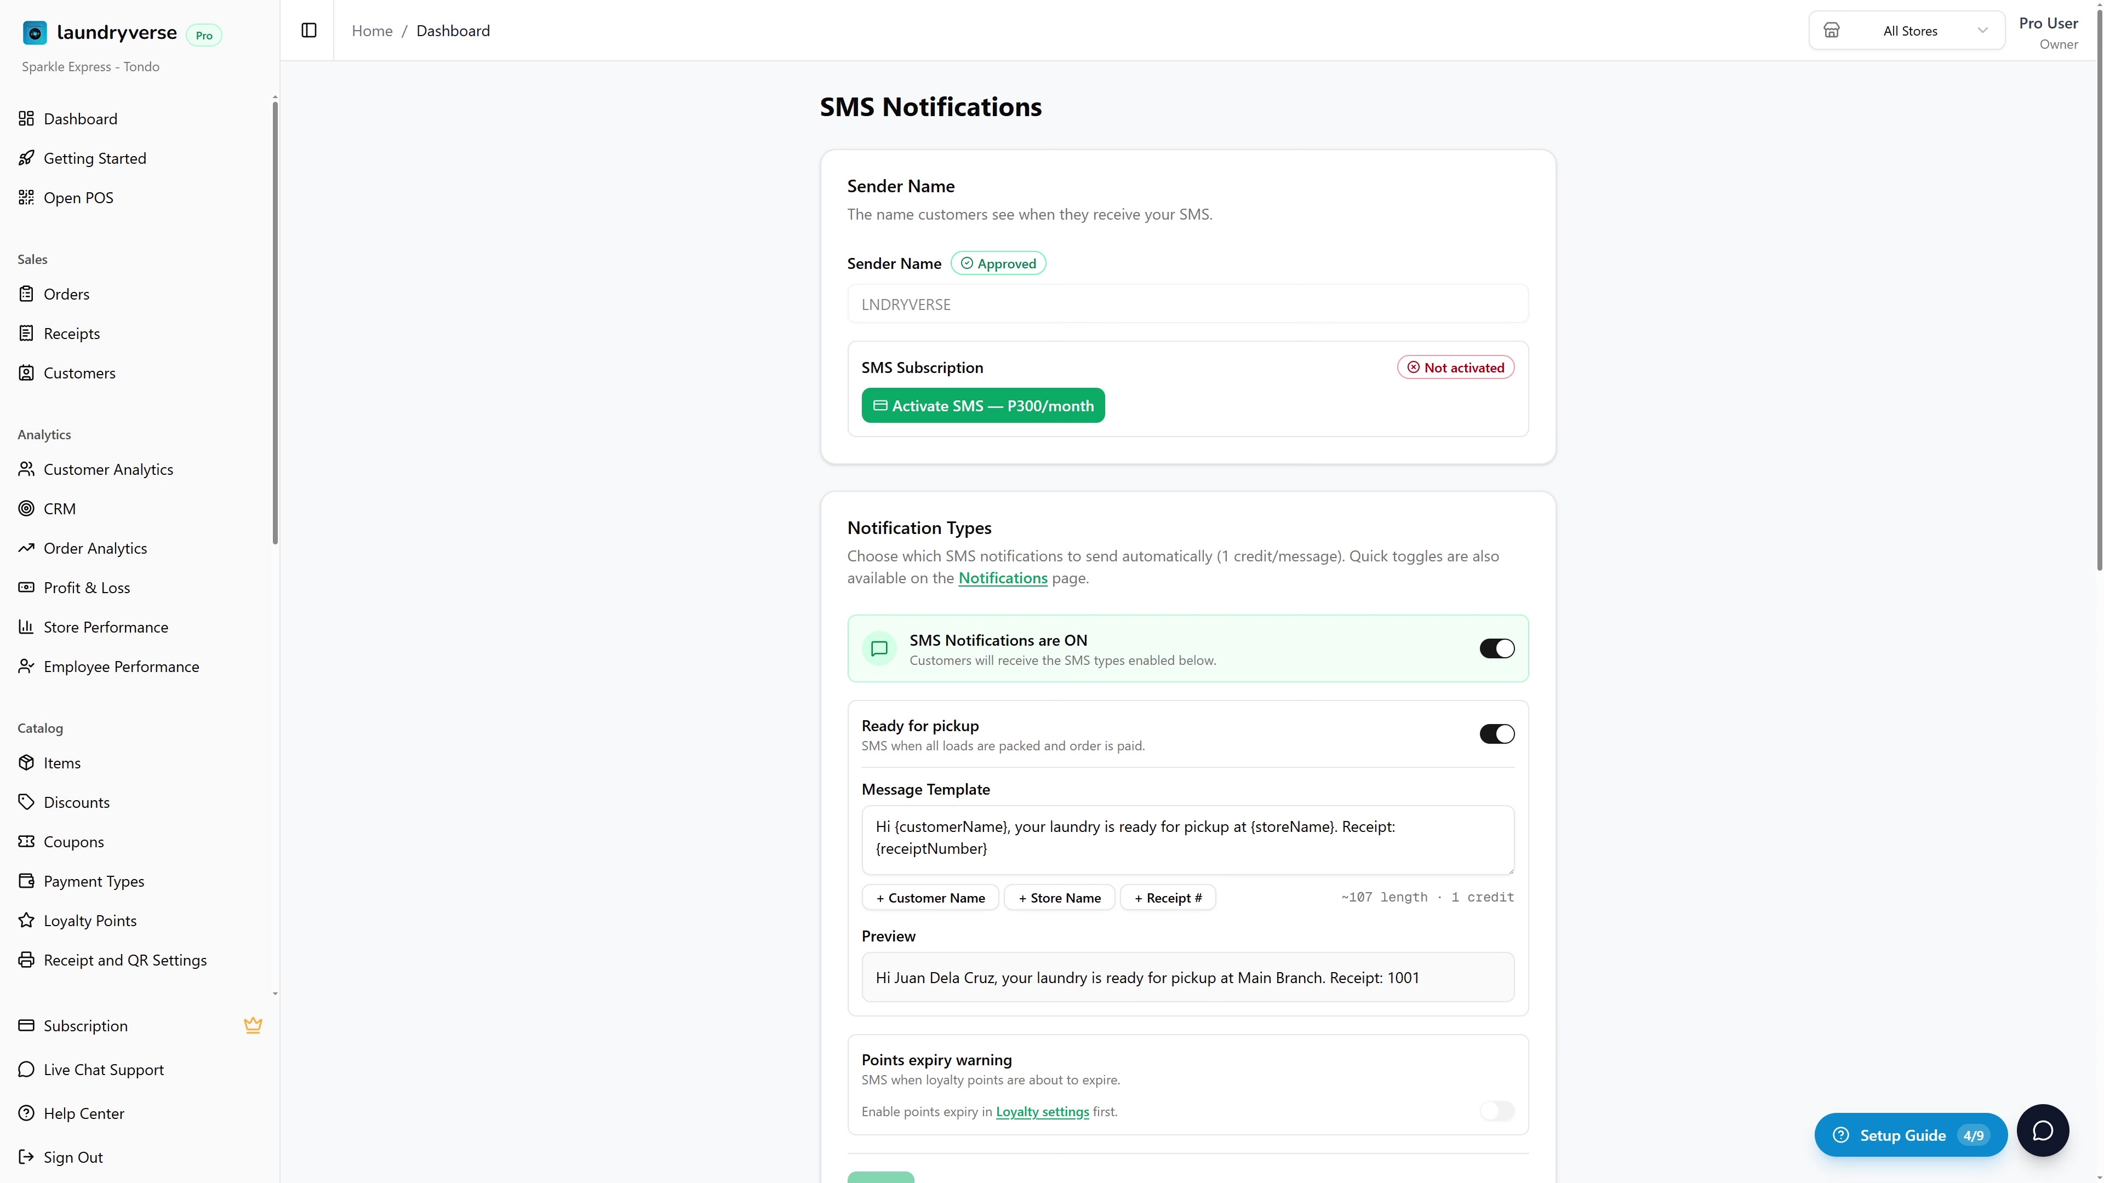Click the message Preview text box
2104x1183 pixels.
tap(1187, 977)
